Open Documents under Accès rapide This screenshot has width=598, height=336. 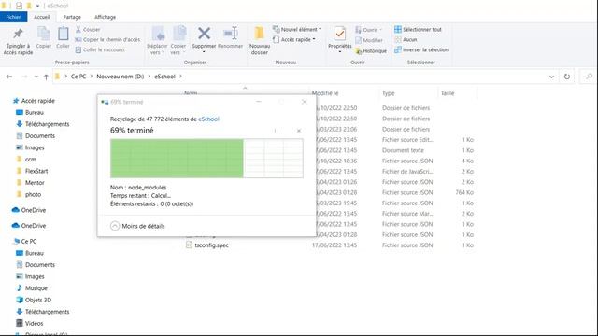[x=39, y=135]
